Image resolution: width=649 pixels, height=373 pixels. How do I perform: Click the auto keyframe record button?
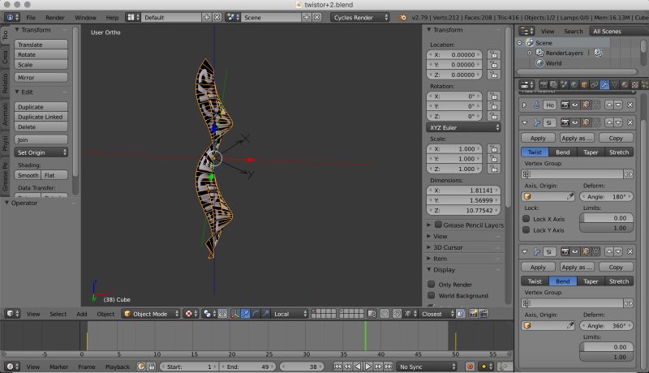470,367
